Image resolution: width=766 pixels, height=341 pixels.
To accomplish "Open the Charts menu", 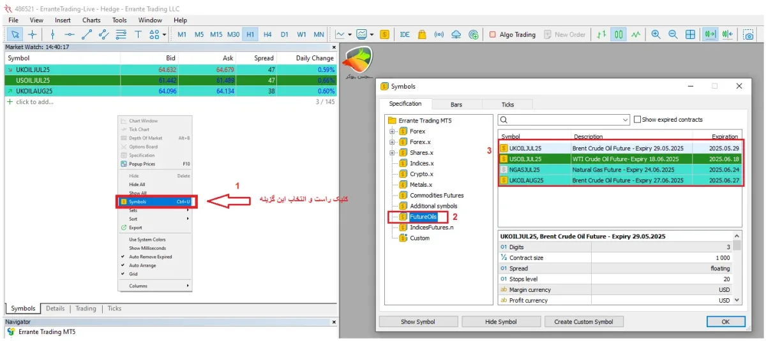I will coord(91,20).
